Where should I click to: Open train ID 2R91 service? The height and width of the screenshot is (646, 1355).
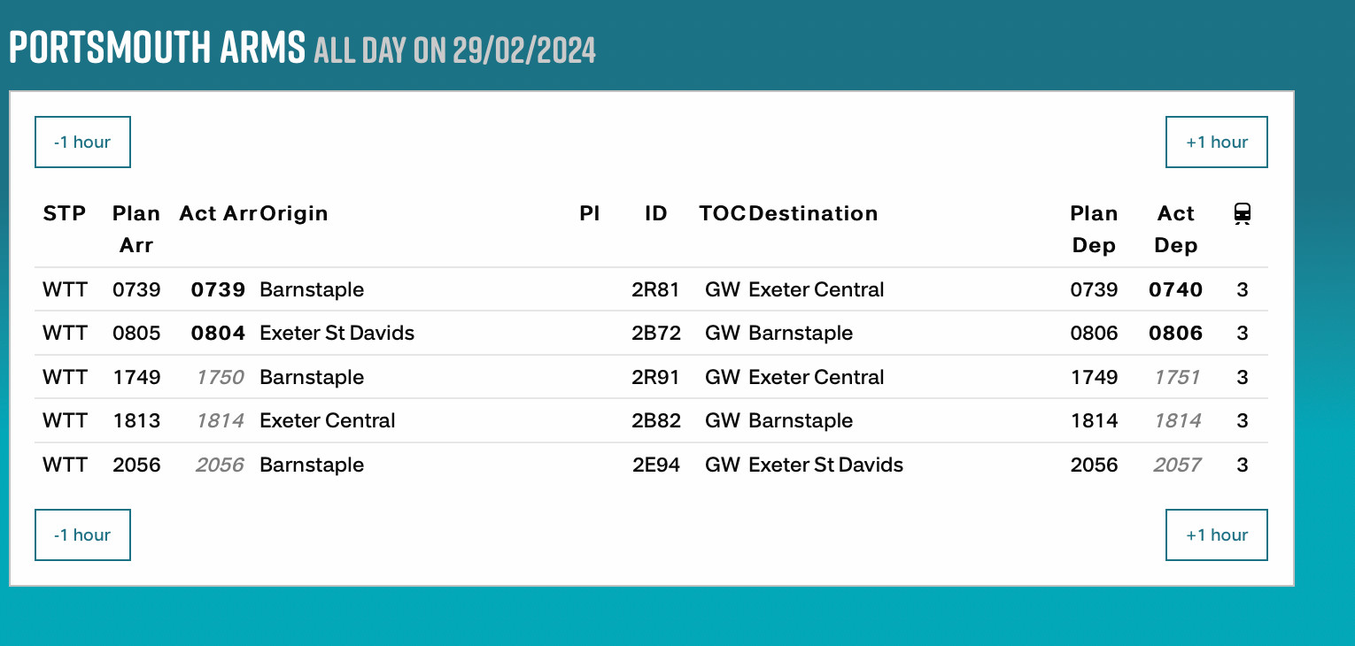655,377
